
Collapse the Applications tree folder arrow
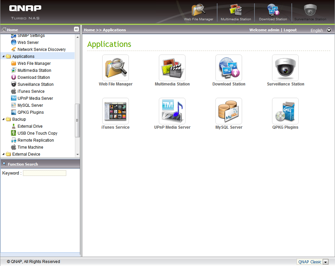click(x=3, y=56)
